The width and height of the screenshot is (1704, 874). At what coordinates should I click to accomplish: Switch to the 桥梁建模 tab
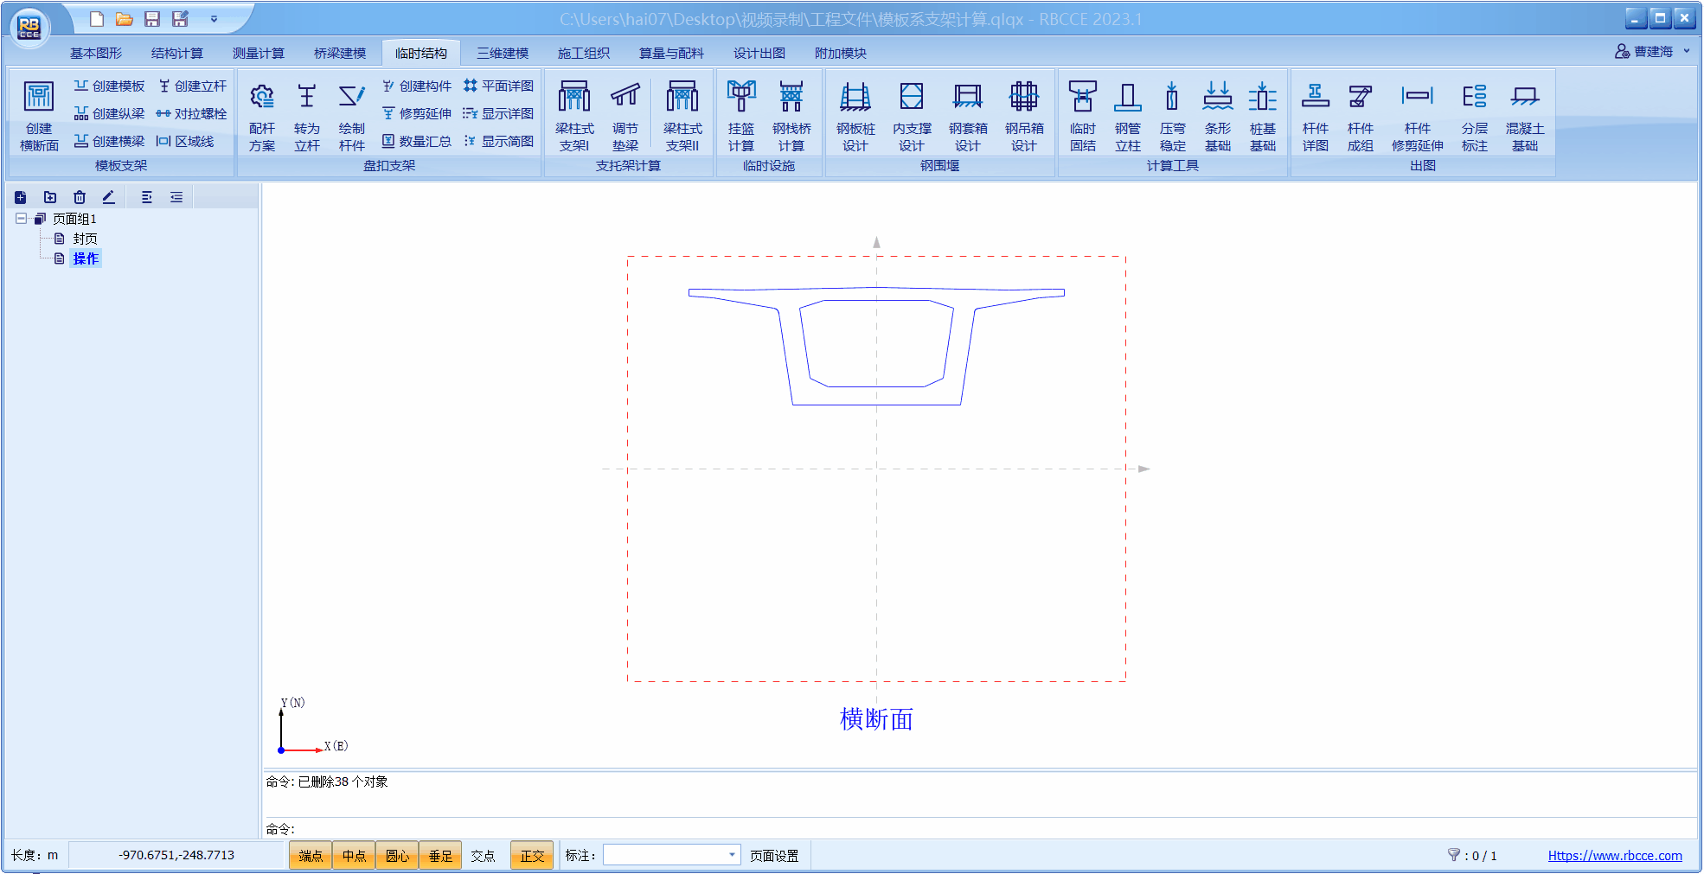tap(340, 53)
